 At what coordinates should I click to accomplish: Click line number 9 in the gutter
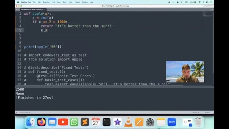[x=20, y=47]
